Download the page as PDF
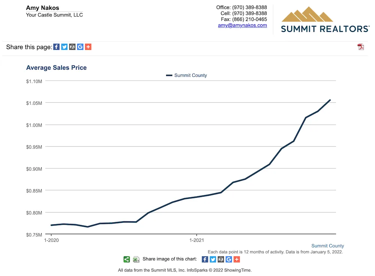This screenshot has width=375, height=276. click(x=361, y=47)
